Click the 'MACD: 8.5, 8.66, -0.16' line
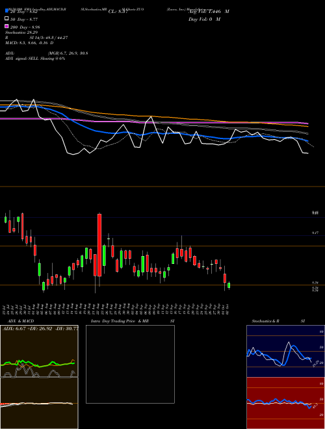Viewport: 325px width, 429px height. pyautogui.click(x=29, y=43)
